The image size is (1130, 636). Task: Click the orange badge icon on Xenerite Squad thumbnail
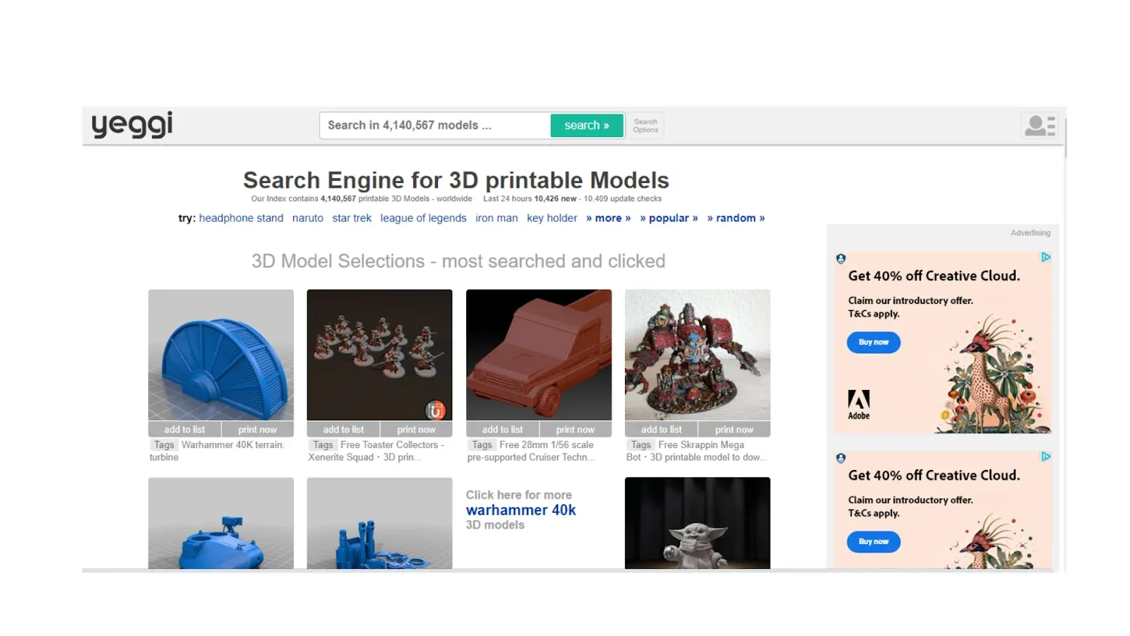coord(435,410)
